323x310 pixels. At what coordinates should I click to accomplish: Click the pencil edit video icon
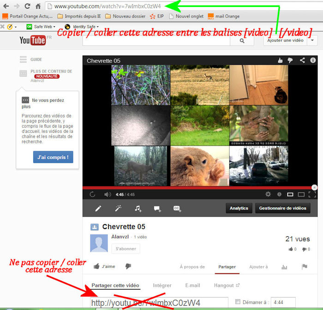[98, 209]
